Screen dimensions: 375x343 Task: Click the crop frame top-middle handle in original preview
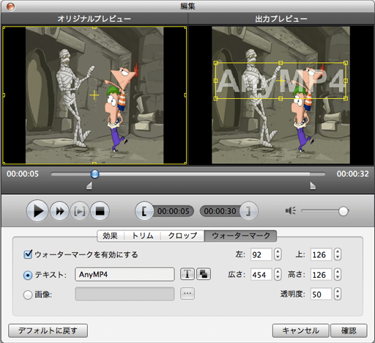coord(94,28)
